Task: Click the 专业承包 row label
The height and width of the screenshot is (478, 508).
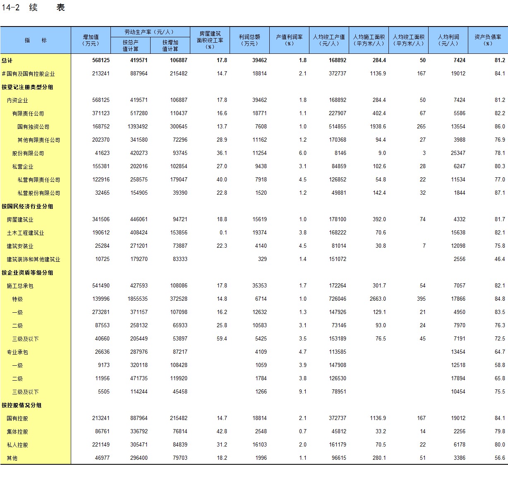Action: tap(17, 352)
